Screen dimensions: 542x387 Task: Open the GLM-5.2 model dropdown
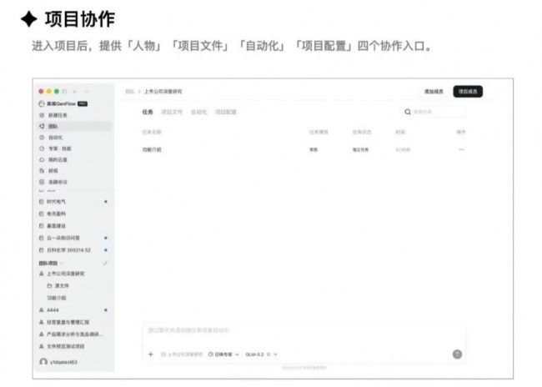[x=261, y=354]
